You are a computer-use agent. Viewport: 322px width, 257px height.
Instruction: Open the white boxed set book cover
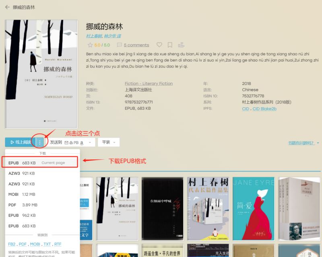[299, 209]
